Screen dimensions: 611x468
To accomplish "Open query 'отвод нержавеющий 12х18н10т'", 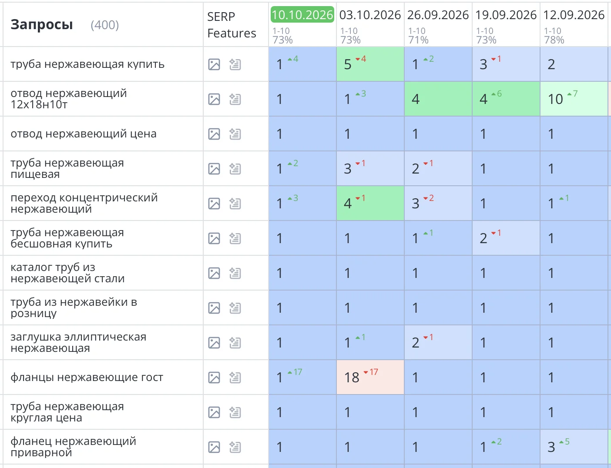I will [69, 99].
